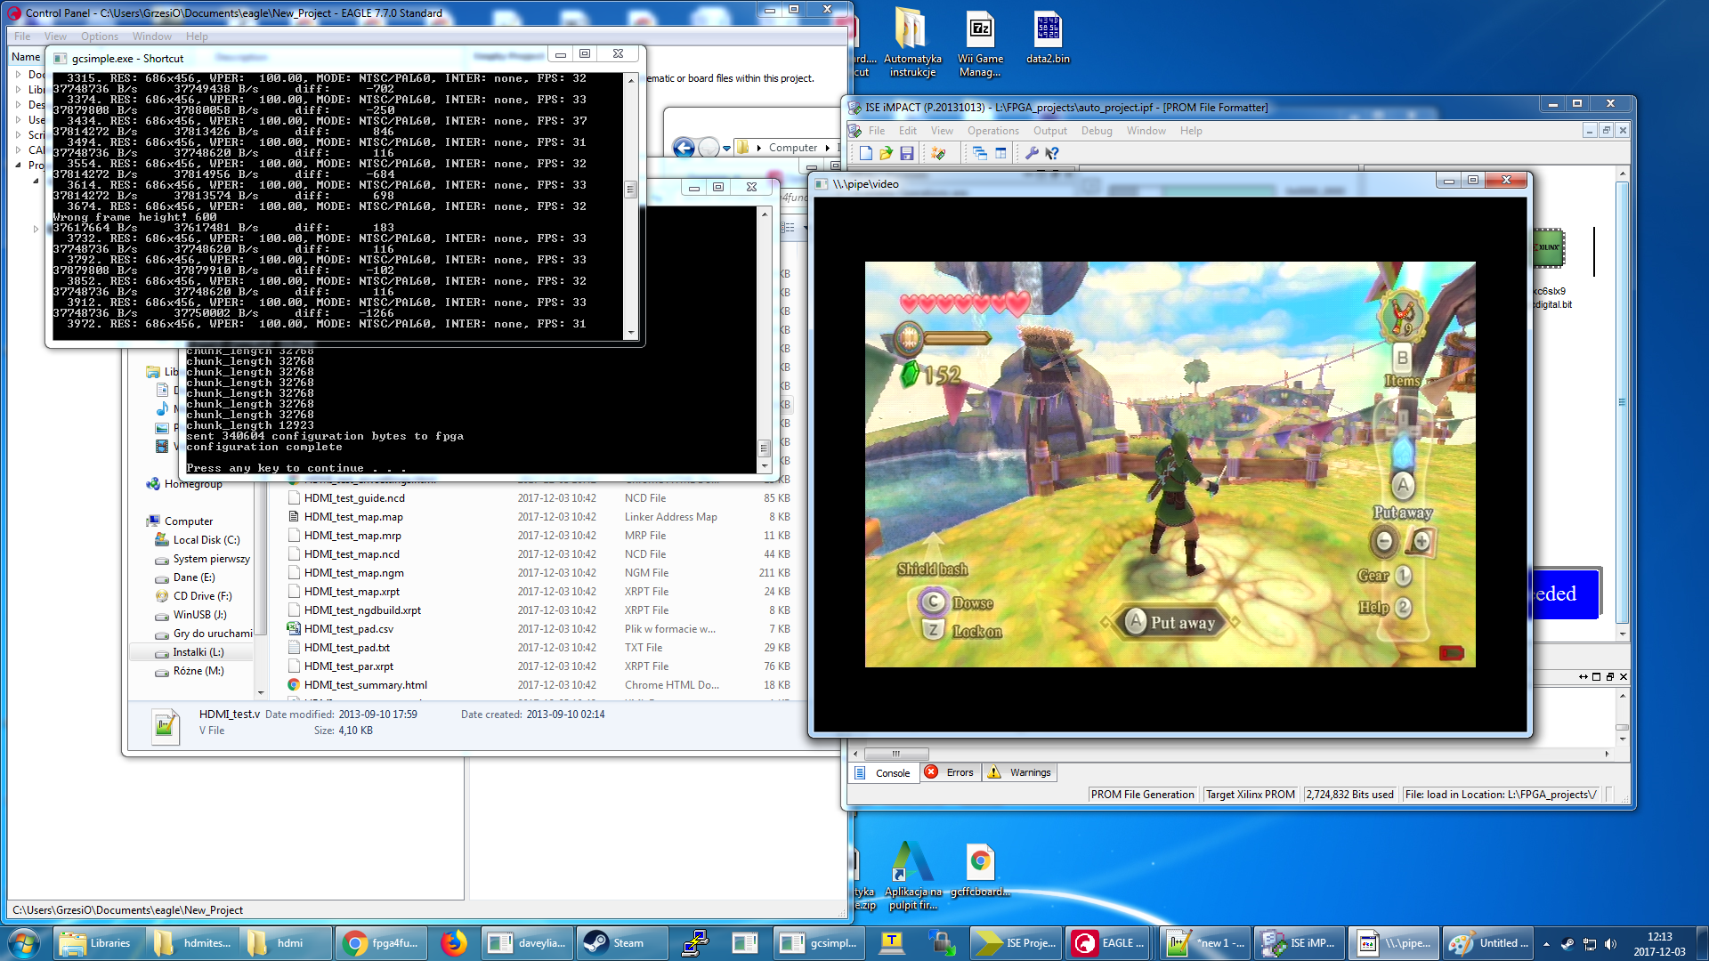
Task: Open Homegroup in Explorer sidebar
Action: (x=184, y=484)
